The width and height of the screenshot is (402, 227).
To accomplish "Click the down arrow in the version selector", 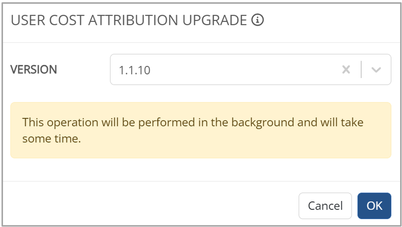I will tap(376, 70).
